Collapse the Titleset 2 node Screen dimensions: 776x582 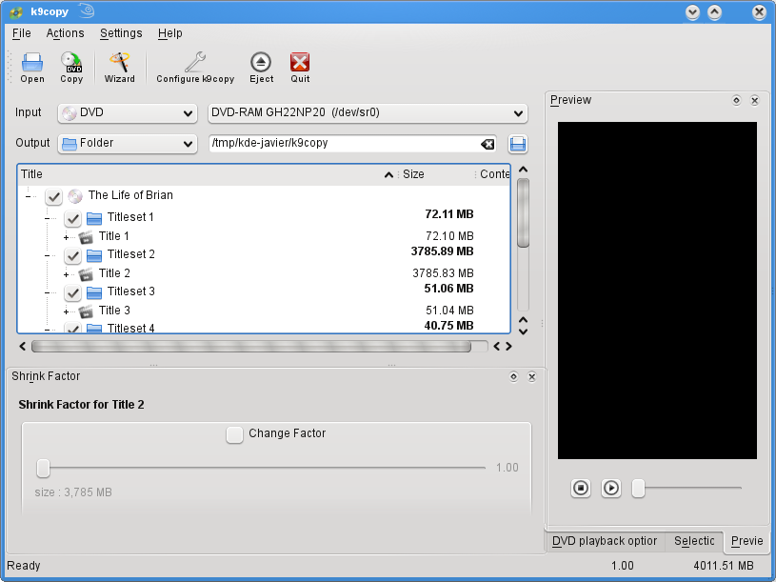point(47,255)
